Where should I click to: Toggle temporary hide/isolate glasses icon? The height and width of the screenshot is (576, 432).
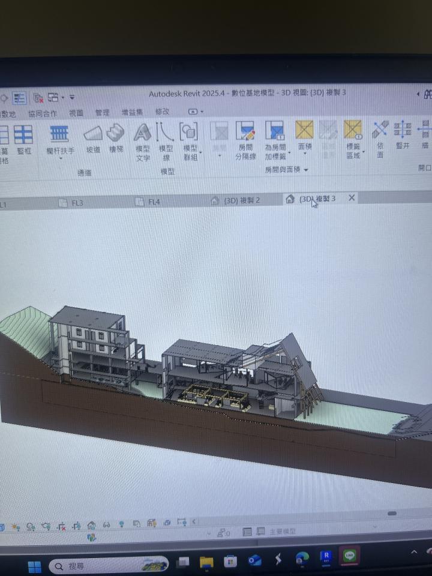pos(106,526)
